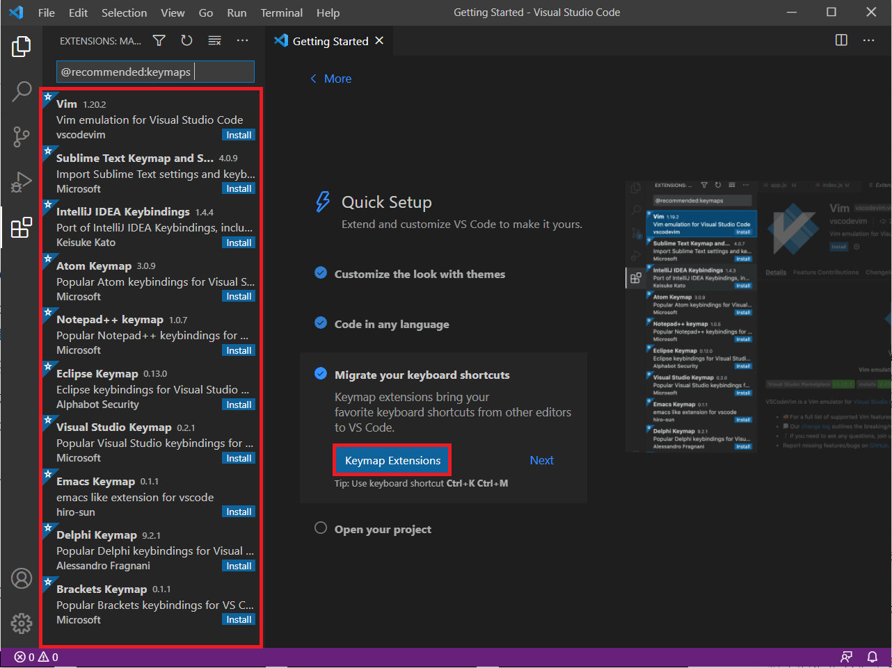892x668 pixels.
Task: Close the Getting Started tab
Action: [379, 41]
